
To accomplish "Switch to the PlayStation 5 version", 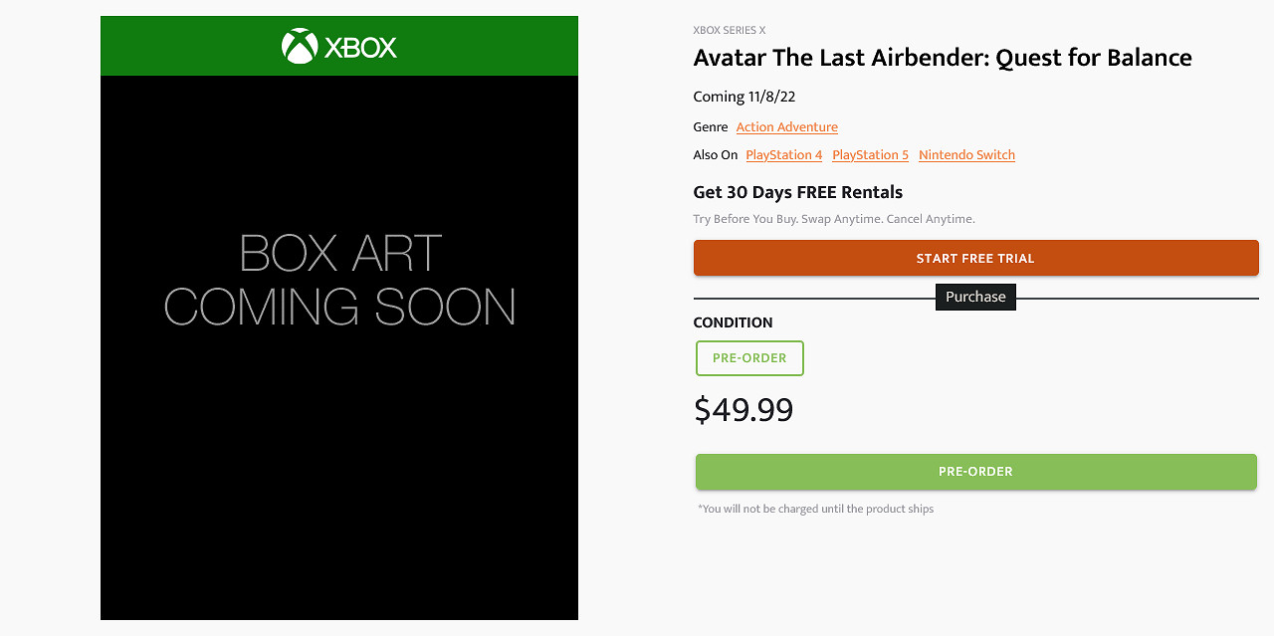I will (x=870, y=155).
